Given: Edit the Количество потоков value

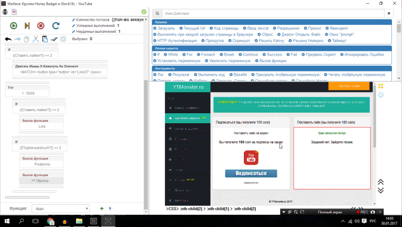Looking at the screenshot, I should click(127, 20).
